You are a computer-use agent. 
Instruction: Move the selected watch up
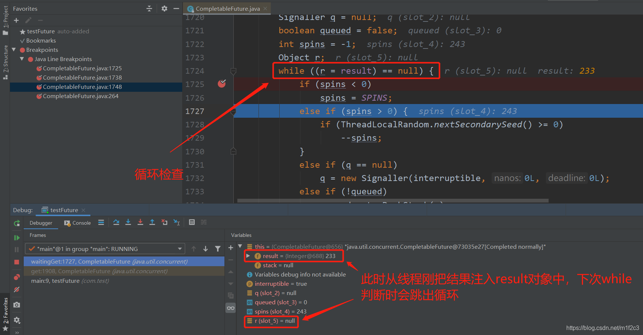pyautogui.click(x=231, y=272)
